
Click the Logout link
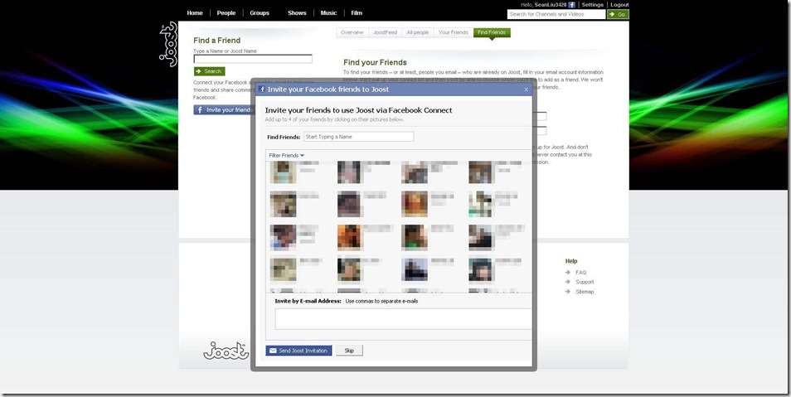click(x=619, y=4)
